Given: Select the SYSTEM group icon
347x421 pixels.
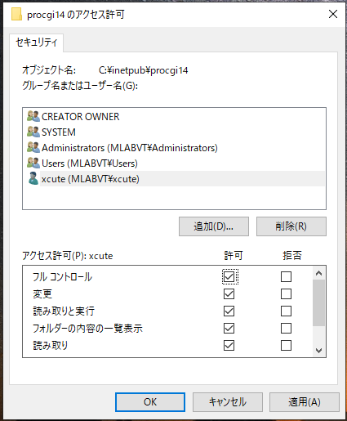Looking at the screenshot, I should point(33,132).
